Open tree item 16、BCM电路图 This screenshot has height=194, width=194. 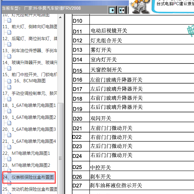[30, 81]
